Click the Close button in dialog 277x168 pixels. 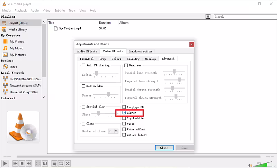click(164, 148)
